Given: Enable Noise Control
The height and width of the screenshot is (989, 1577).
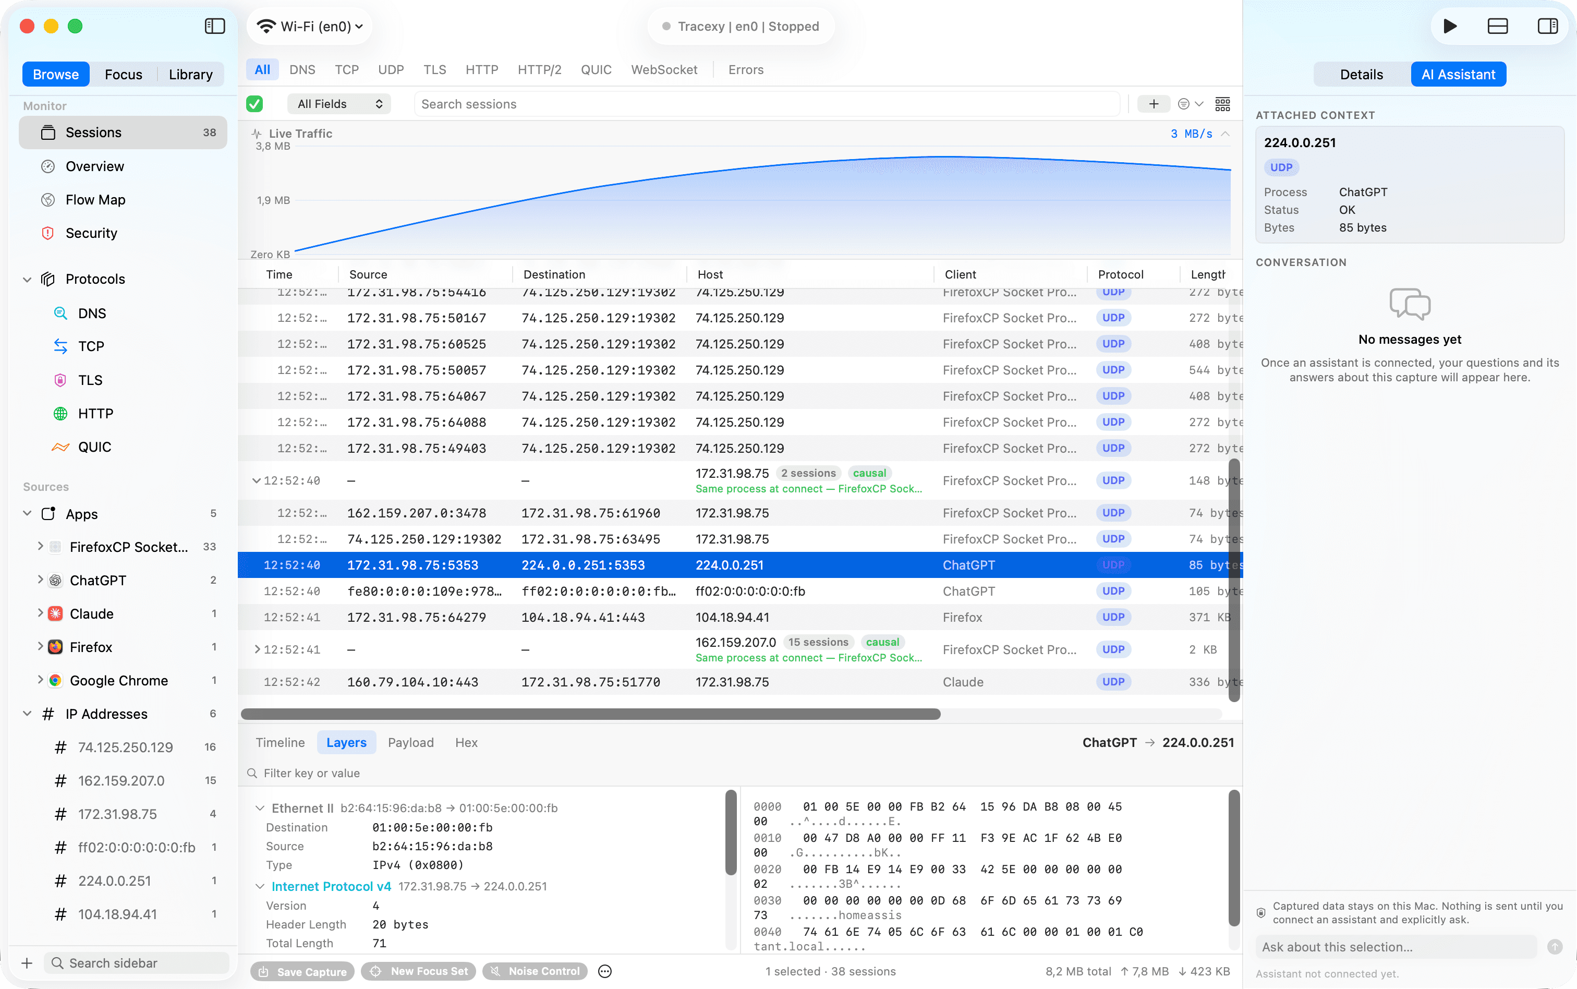Looking at the screenshot, I should pyautogui.click(x=535, y=971).
